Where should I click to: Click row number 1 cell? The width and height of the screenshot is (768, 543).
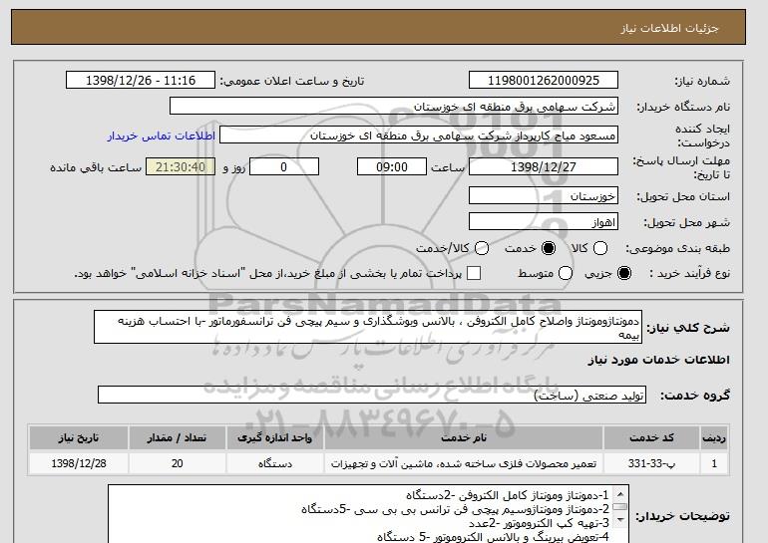coord(714,463)
